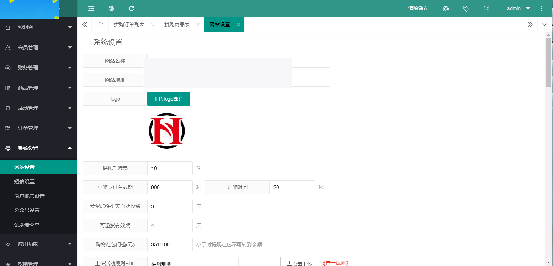Viewport: 553px width, 266px height.
Task: Select 短信设置 in the sidebar
Action: click(x=24, y=182)
